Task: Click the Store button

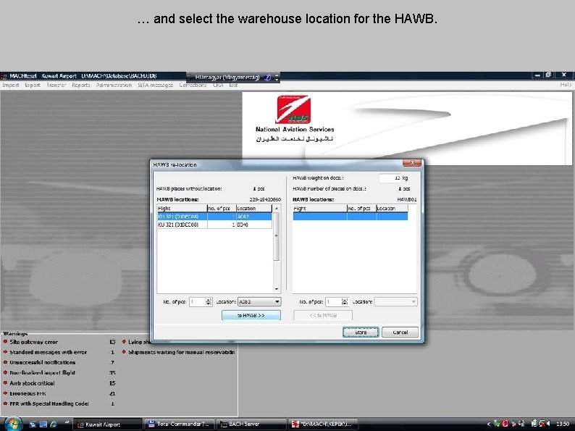Action: [x=361, y=332]
